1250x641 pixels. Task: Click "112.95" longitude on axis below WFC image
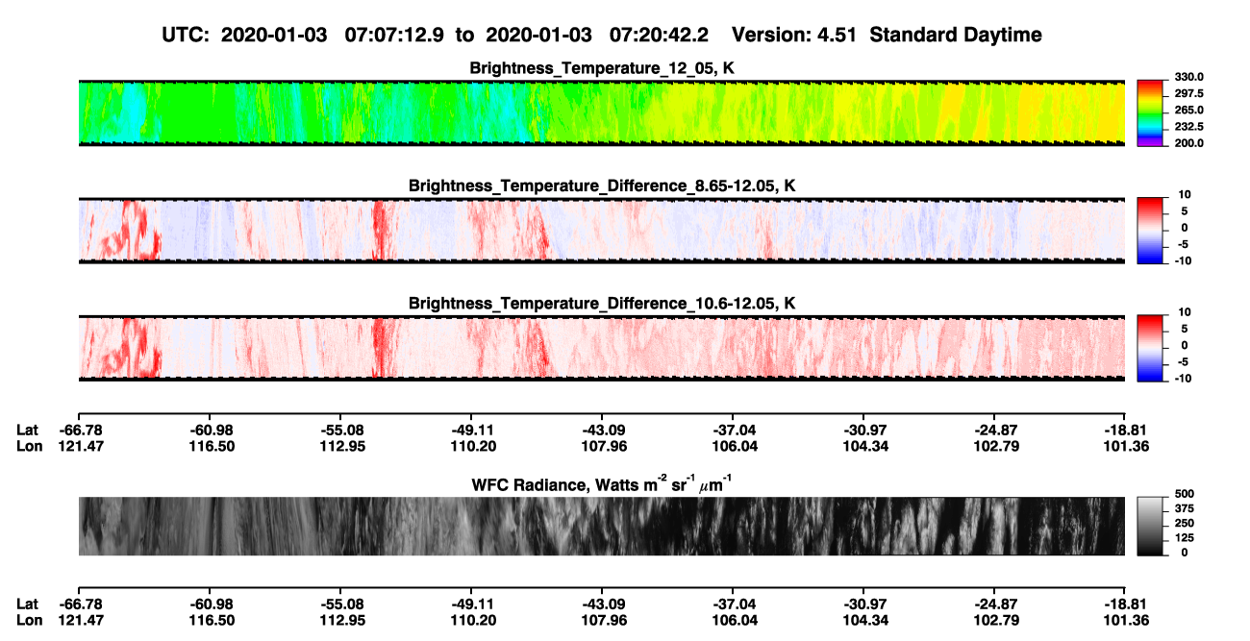point(340,621)
